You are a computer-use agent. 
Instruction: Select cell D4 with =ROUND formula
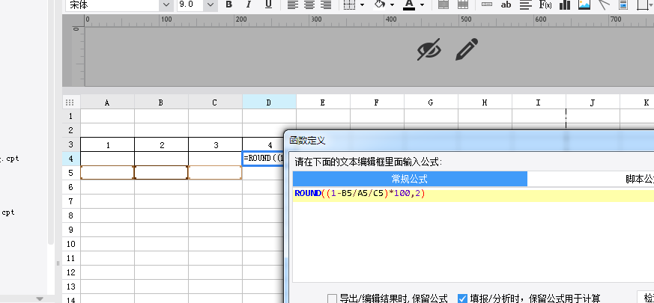(263, 159)
